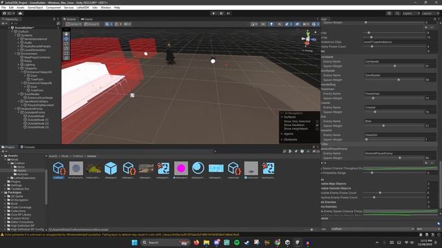This screenshot has width=442, height=248.
Task: Collapse the Systems node in Hierarchy
Action: click(15, 35)
